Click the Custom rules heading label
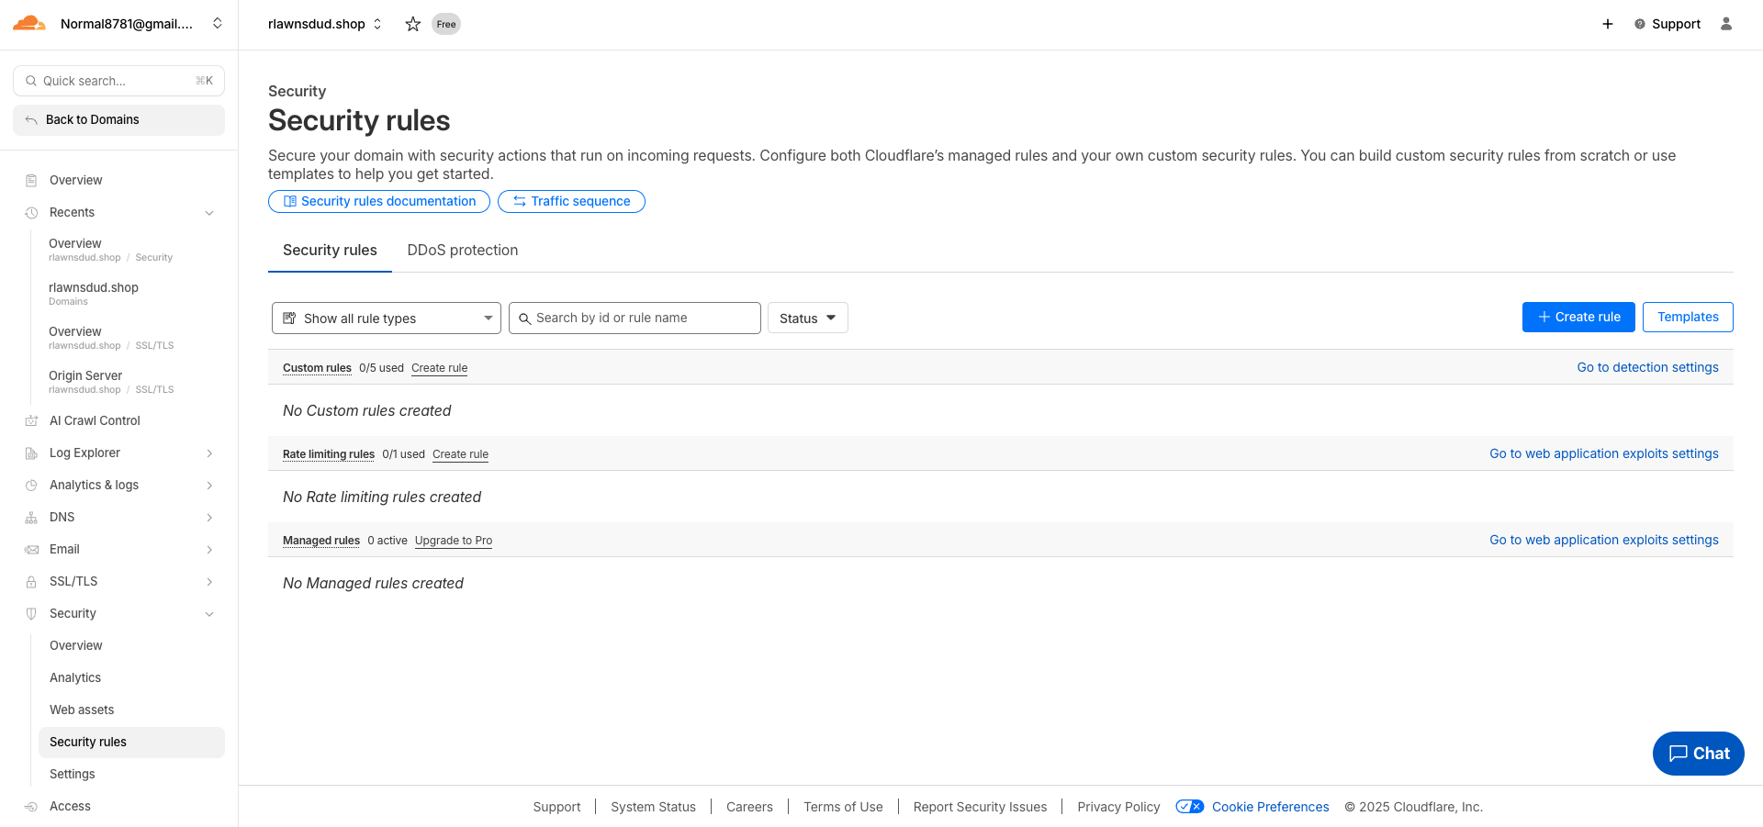The width and height of the screenshot is (1763, 827). click(317, 368)
